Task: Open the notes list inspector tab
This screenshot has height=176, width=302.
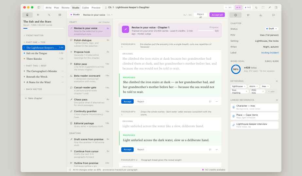Action: tap(248, 15)
